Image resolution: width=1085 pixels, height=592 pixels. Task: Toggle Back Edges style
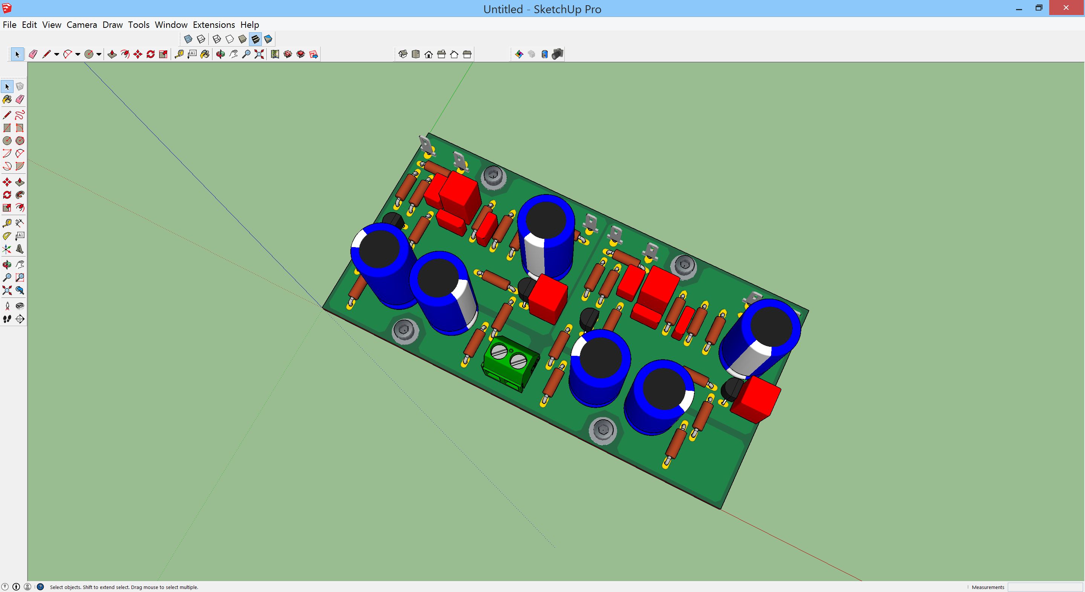[x=201, y=39]
